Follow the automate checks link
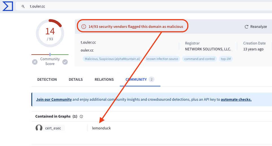This screenshot has height=146, width=272. point(236,100)
